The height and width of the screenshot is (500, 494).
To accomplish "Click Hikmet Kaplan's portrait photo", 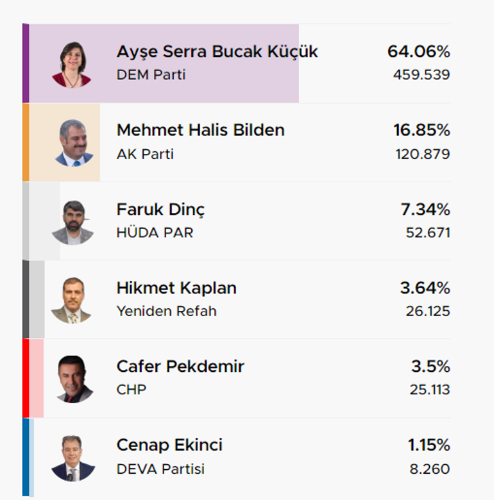I will point(71,301).
